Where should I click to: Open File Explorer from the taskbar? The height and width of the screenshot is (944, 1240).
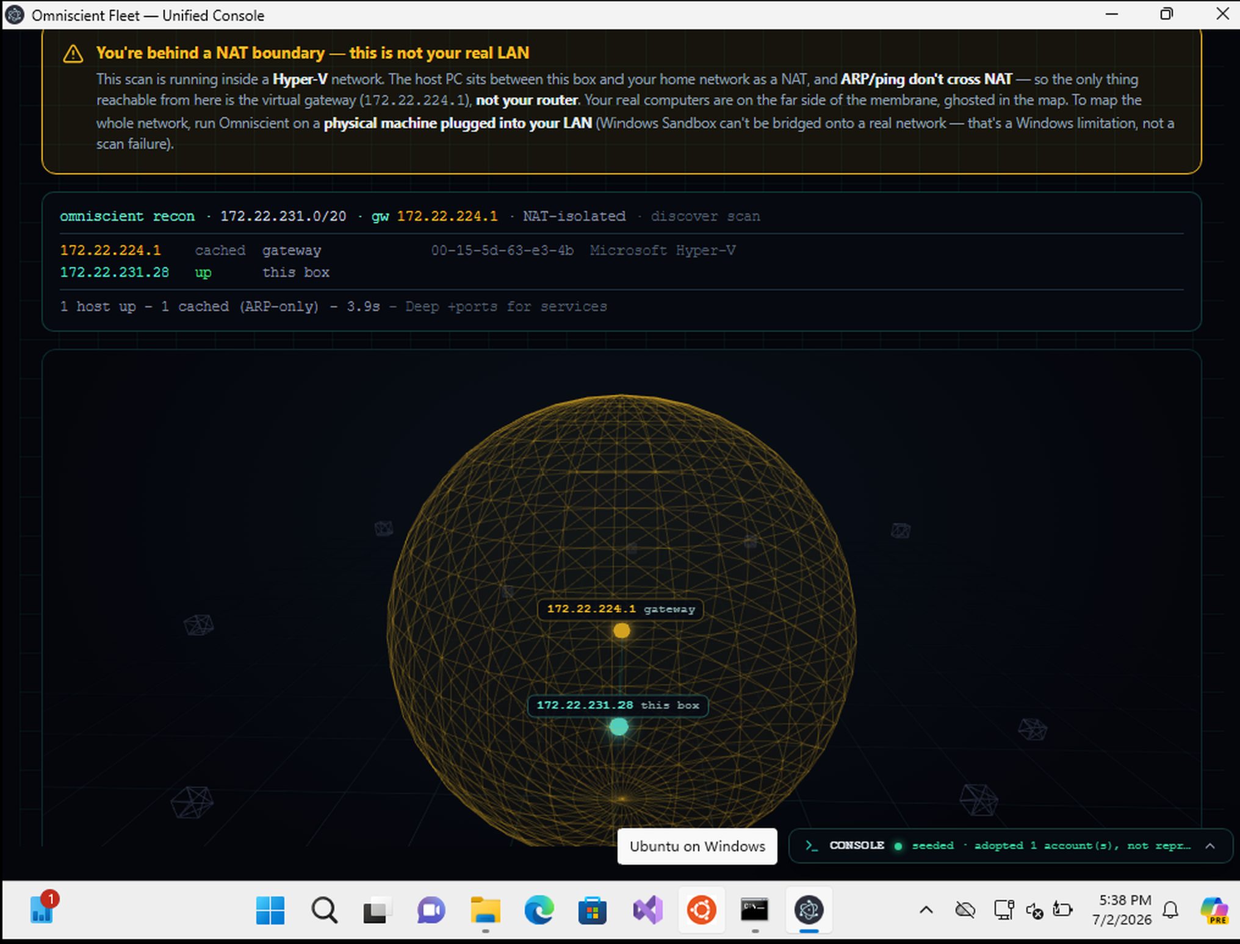[485, 910]
